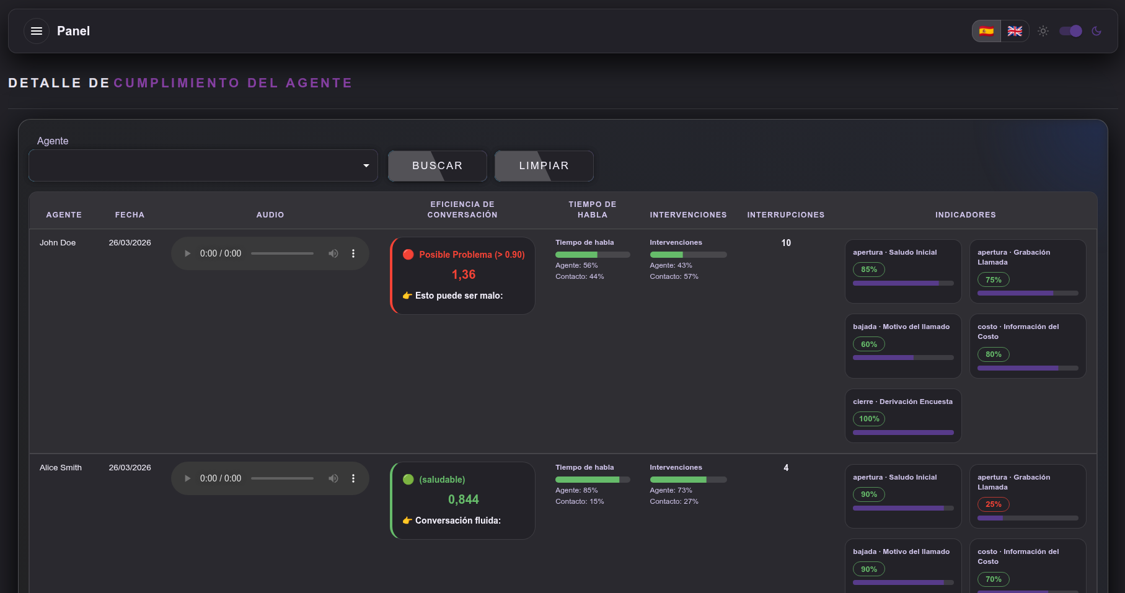Viewport: 1125px width, 593px height.
Task: Click the INDICADORES column header
Action: pyautogui.click(x=966, y=215)
